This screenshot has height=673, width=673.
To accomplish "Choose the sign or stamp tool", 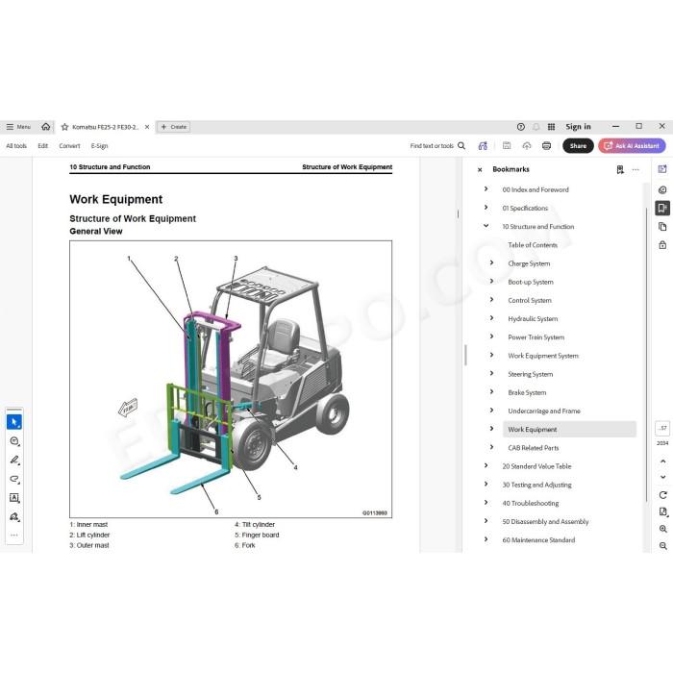I will coord(14,517).
